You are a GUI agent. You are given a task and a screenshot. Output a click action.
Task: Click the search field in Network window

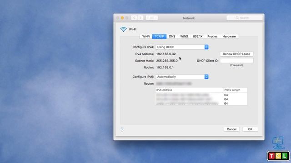(x=245, y=18)
